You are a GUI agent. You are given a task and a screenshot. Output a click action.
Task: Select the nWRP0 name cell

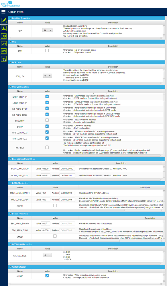pyautogui.click(x=20, y=276)
